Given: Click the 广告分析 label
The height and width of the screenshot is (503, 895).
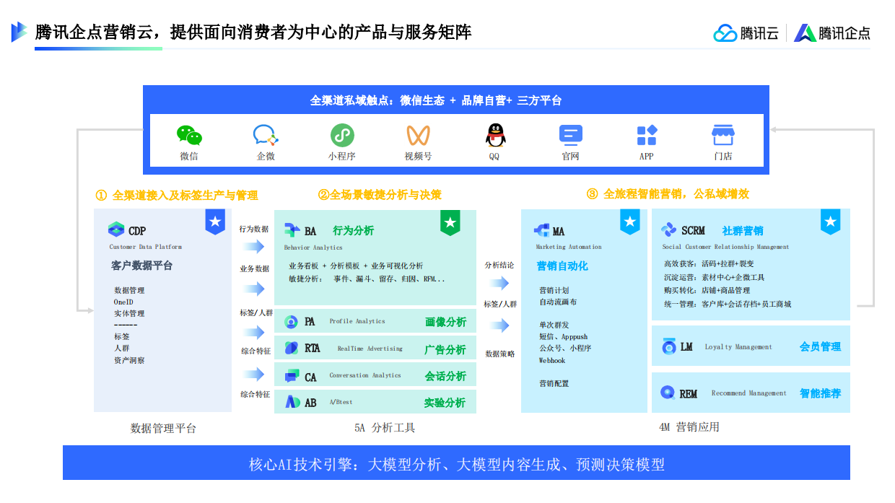Looking at the screenshot, I should (445, 349).
